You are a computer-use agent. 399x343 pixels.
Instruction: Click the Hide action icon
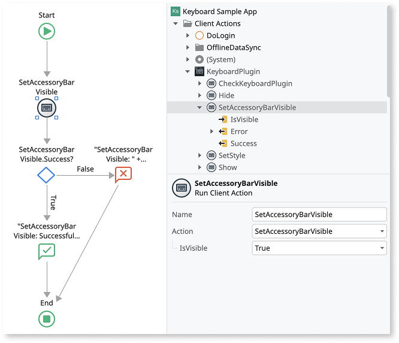pos(211,95)
